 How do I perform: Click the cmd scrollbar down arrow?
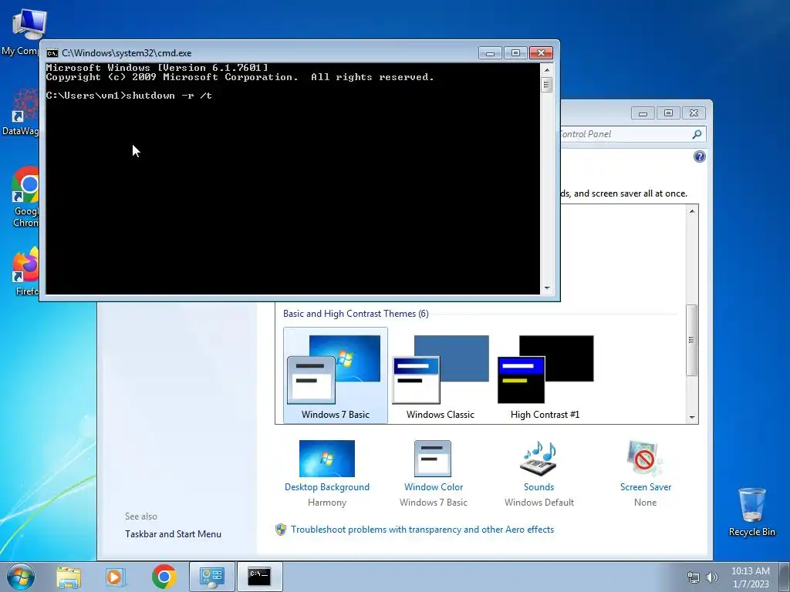tap(547, 288)
